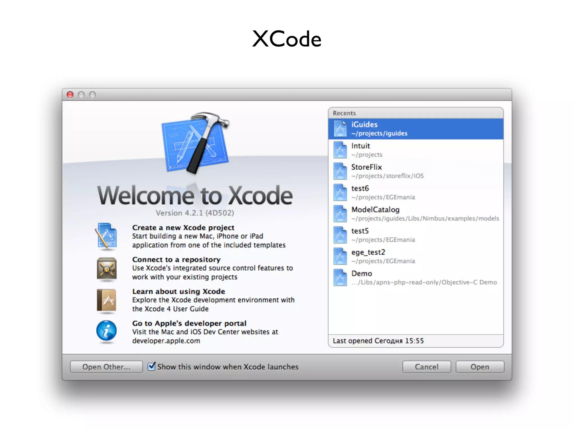
Task: Select test6 recent project name
Action: point(360,188)
